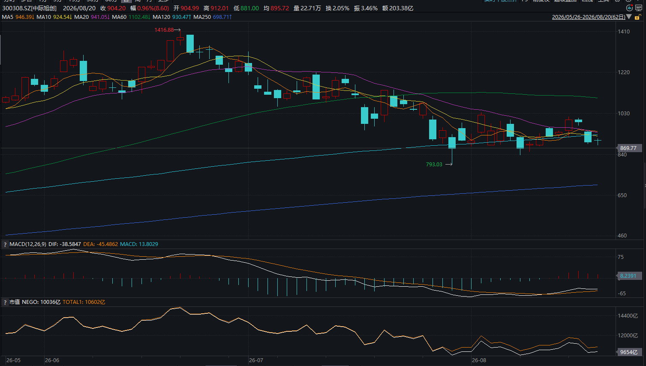The height and width of the screenshot is (366, 646).
Task: Click the 14400亿 market cap axis label
Action: (x=628, y=316)
